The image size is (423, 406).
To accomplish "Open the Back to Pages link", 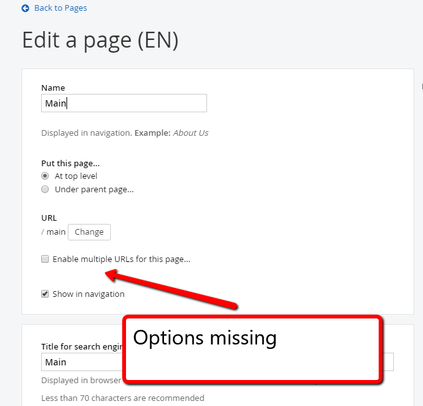I will pyautogui.click(x=60, y=8).
